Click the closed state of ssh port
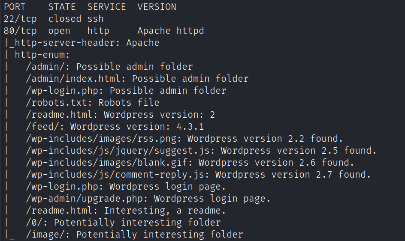The height and width of the screenshot is (241, 405). (64, 19)
